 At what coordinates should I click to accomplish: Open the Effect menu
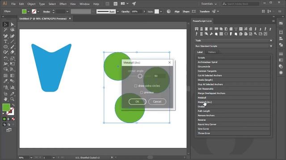(63, 4)
